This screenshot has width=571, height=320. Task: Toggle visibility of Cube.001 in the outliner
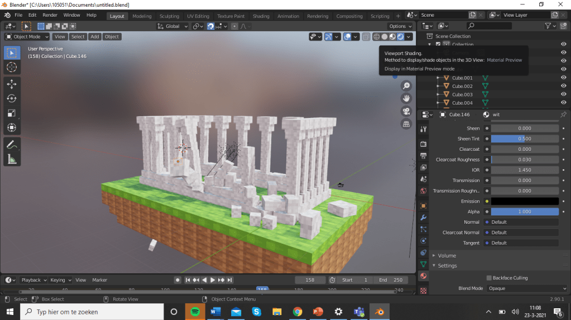coord(563,78)
